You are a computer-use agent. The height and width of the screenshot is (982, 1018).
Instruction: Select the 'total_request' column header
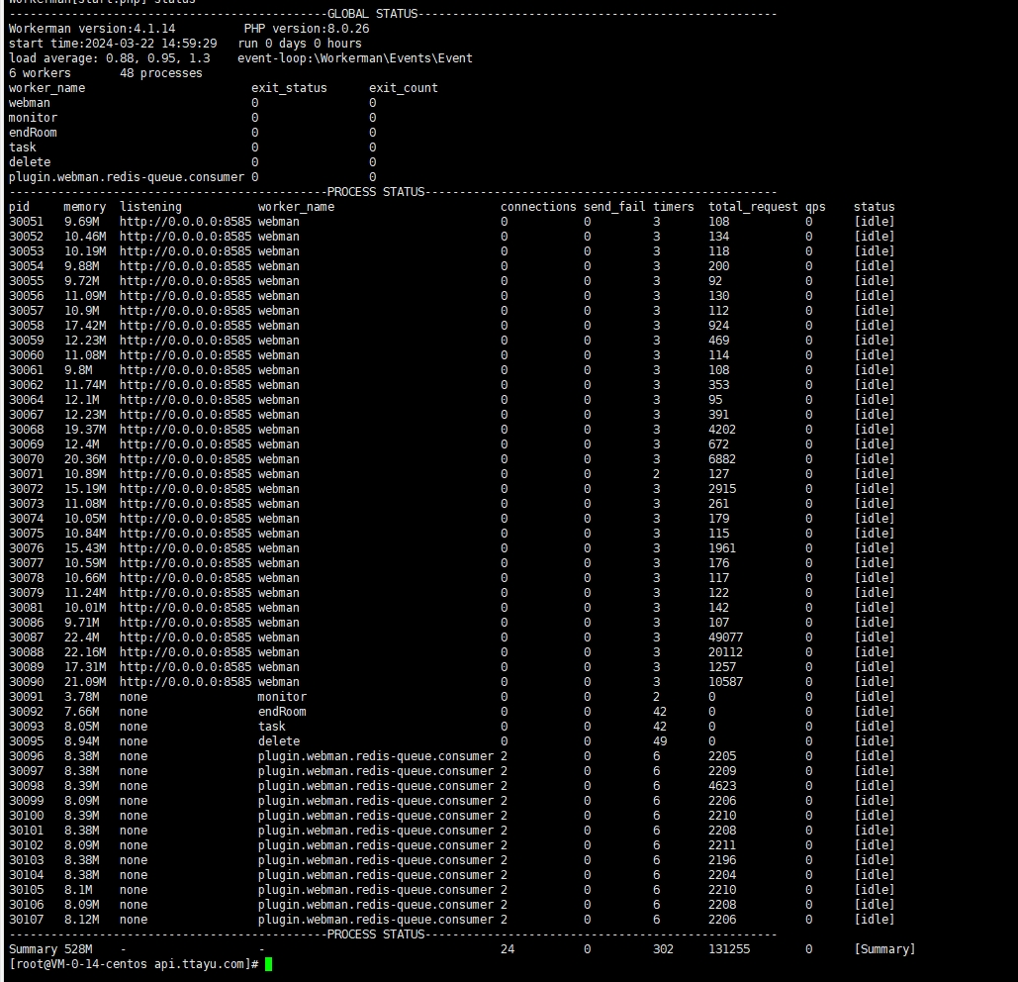(x=753, y=207)
